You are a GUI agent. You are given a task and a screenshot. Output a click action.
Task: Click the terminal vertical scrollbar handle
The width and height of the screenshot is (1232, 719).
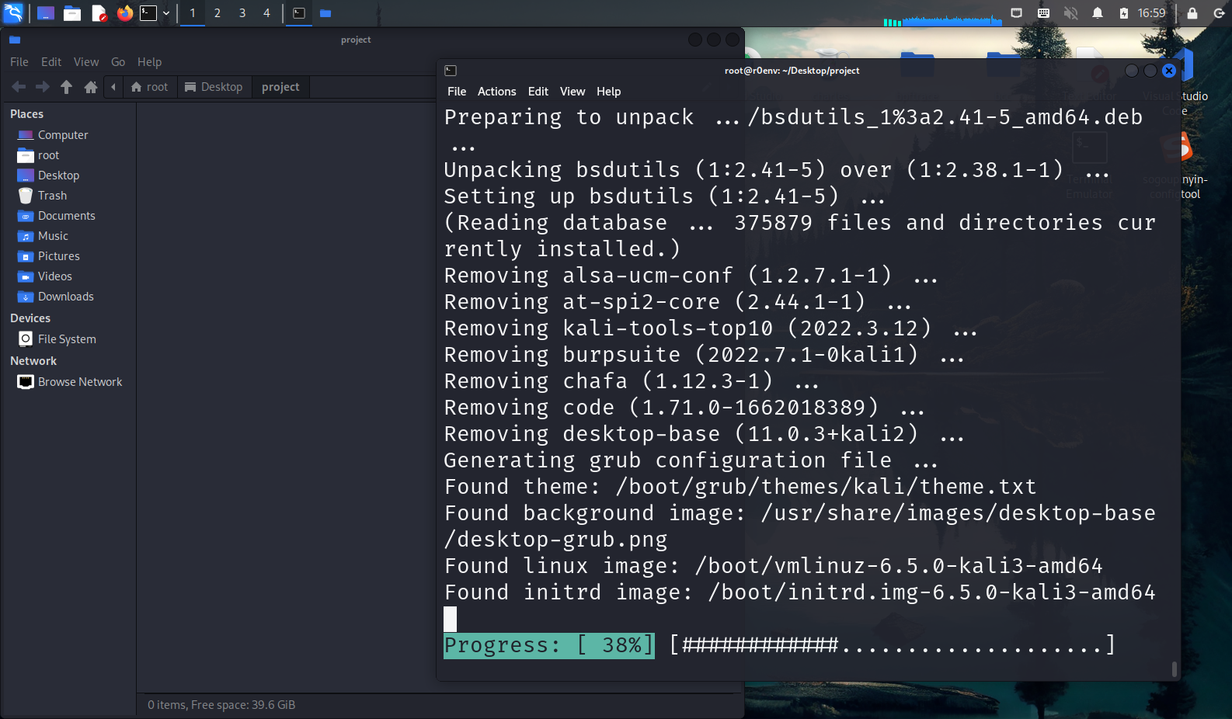click(x=1174, y=669)
